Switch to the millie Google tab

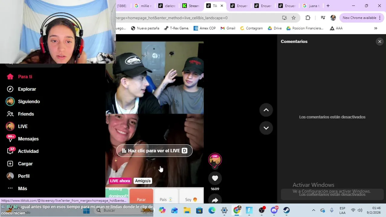tap(143, 6)
